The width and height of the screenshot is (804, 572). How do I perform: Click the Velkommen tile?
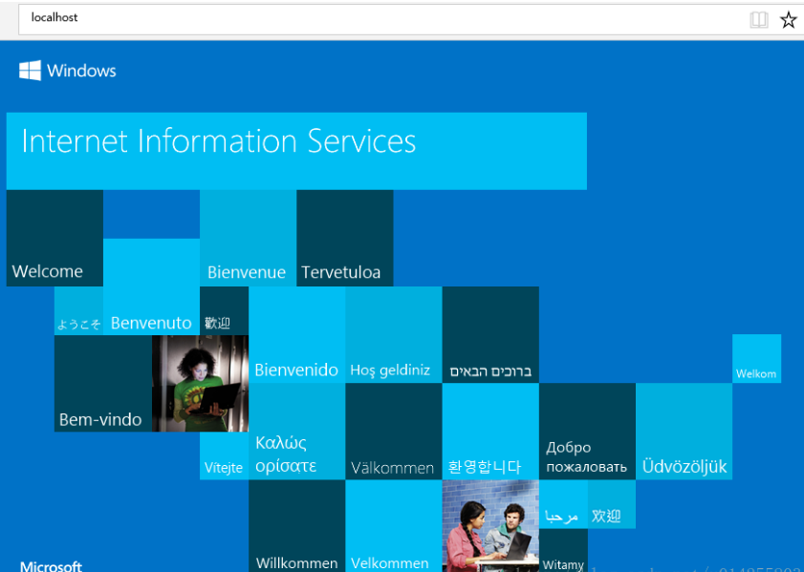[394, 526]
